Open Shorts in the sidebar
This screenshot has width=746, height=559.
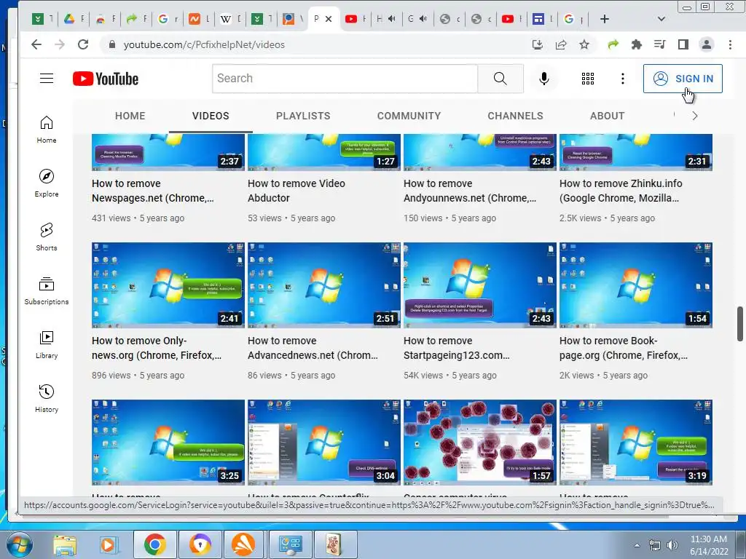coord(46,237)
